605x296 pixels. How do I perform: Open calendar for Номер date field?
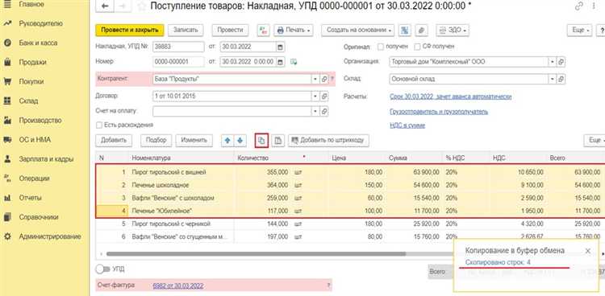pyautogui.click(x=280, y=62)
